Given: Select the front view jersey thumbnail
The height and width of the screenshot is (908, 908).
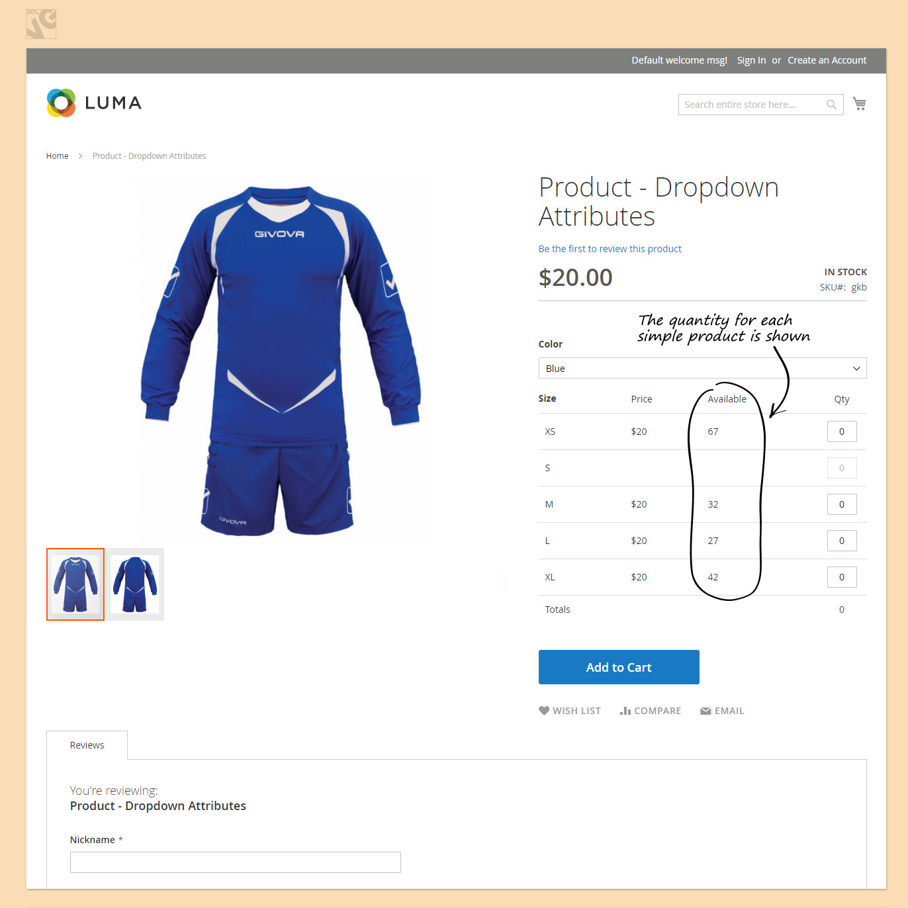Looking at the screenshot, I should (75, 584).
